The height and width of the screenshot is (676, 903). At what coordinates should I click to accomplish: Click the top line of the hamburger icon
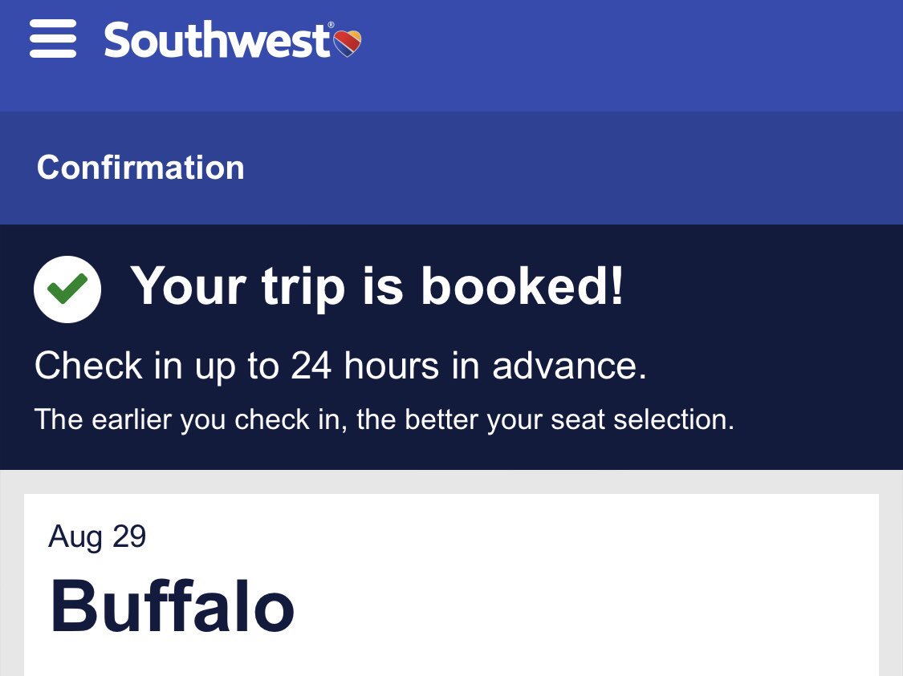click(x=53, y=23)
